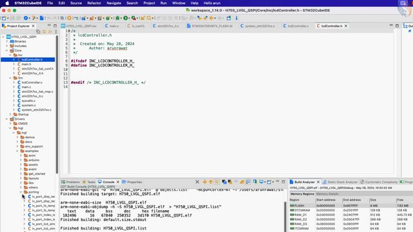Screen dimensions: 413x232
Task: Close the lcdController.h editor tab
Action: (346, 26)
